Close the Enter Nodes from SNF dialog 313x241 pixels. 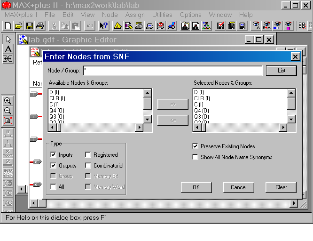(295, 56)
